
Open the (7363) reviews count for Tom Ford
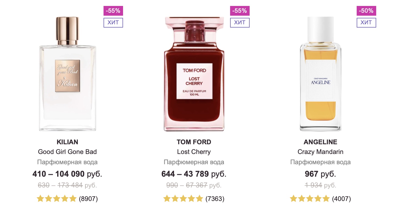(215, 199)
